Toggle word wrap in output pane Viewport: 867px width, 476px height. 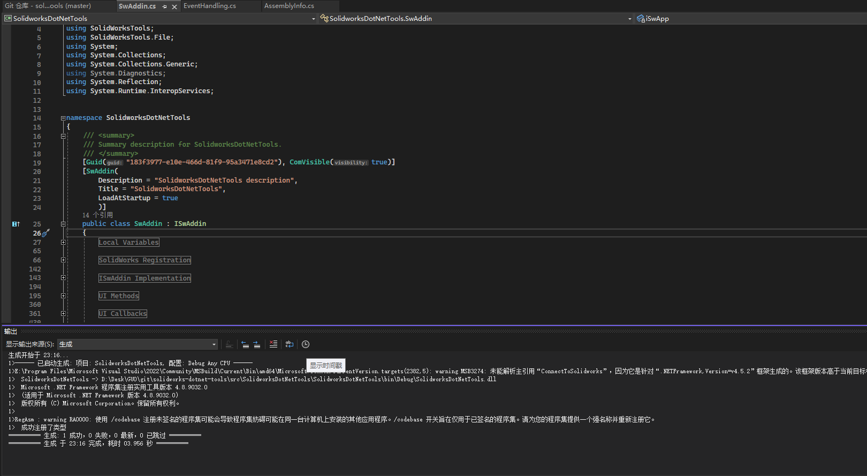click(x=290, y=344)
